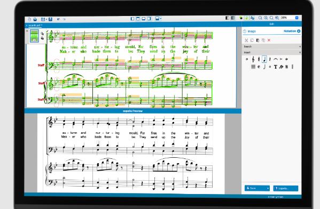Click the blue Save button
The height and width of the screenshot is (209, 320).
coord(257,188)
